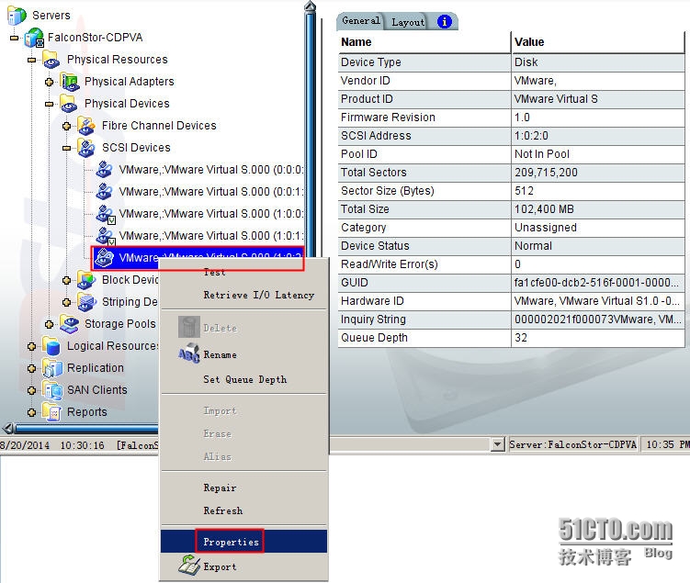The height and width of the screenshot is (583, 690).
Task: Expand the Reports node
Action: click(31, 412)
